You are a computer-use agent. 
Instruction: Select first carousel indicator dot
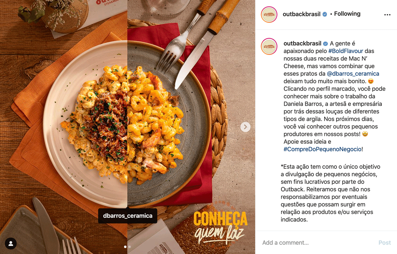(x=125, y=247)
